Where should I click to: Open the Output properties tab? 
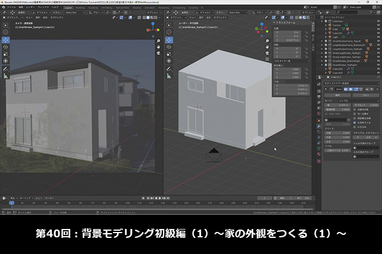click(x=319, y=97)
